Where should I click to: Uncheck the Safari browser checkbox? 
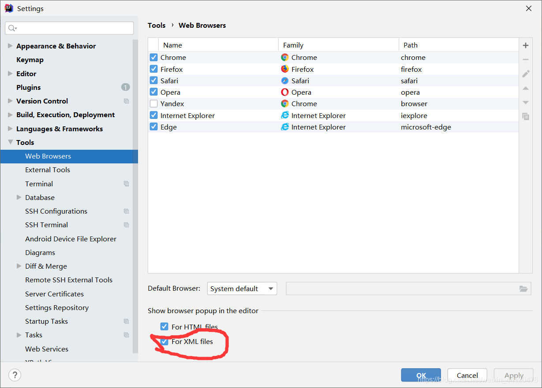click(153, 81)
